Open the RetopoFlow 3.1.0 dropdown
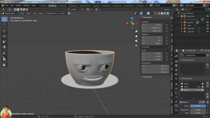 coord(57,13)
